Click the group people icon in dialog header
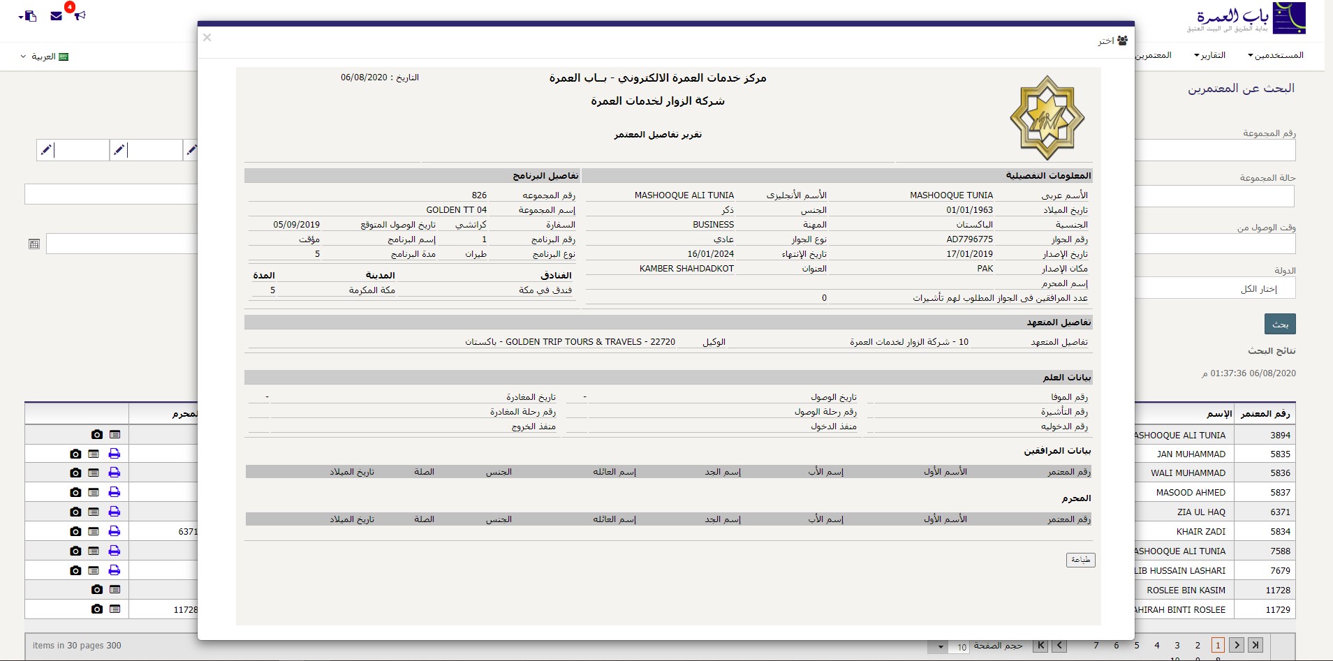This screenshot has width=1333, height=661. click(x=1122, y=40)
